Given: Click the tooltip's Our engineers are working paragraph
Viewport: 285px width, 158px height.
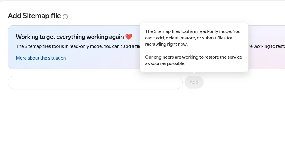Looking at the screenshot, I should click(x=193, y=60).
